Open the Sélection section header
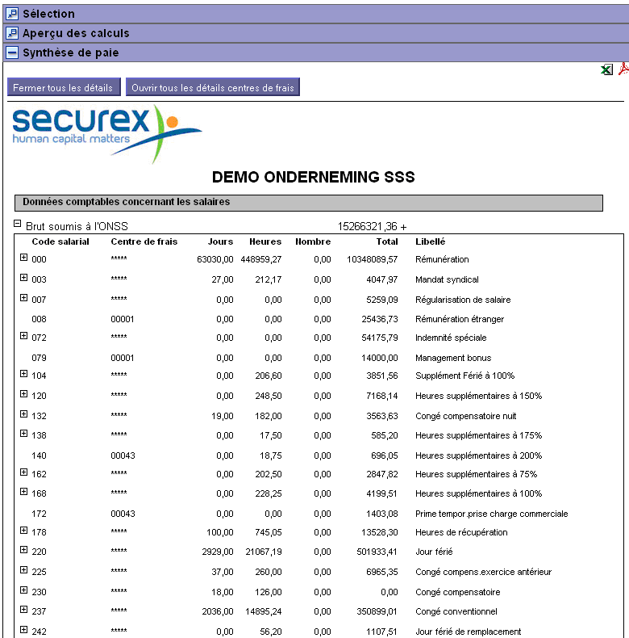 (316, 14)
